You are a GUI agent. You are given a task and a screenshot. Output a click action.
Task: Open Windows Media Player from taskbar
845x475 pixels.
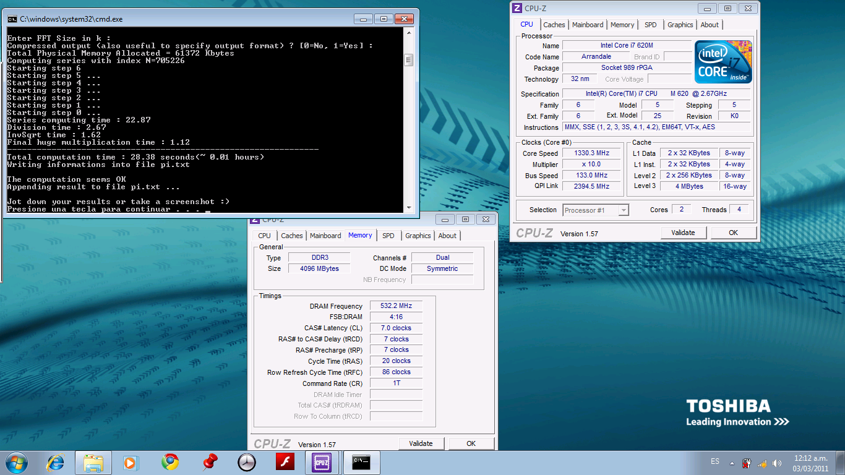click(x=130, y=462)
